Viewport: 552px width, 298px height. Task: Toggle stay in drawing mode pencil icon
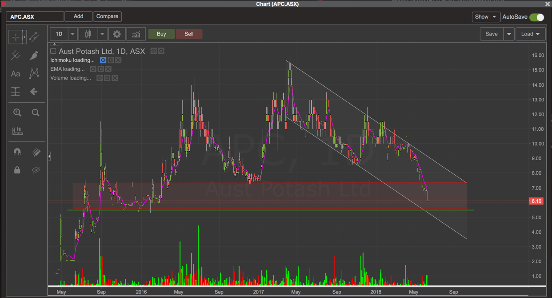click(x=36, y=152)
